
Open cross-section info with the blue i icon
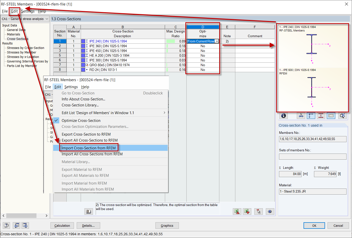point(283,115)
